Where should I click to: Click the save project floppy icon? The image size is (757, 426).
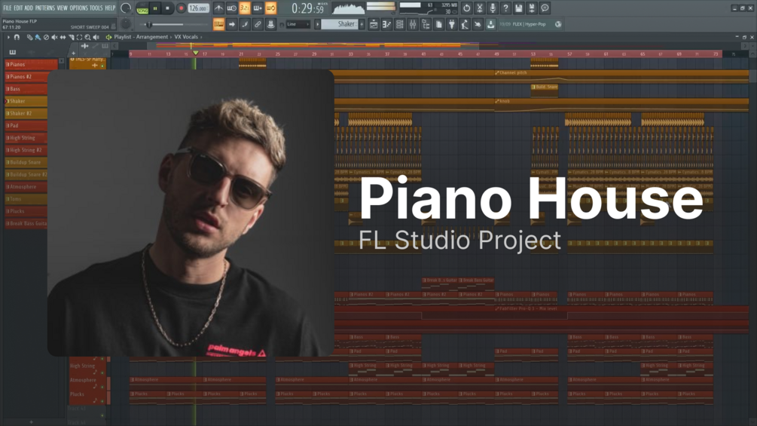518,8
